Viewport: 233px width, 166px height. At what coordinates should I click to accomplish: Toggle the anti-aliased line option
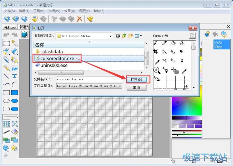[x=6, y=132]
